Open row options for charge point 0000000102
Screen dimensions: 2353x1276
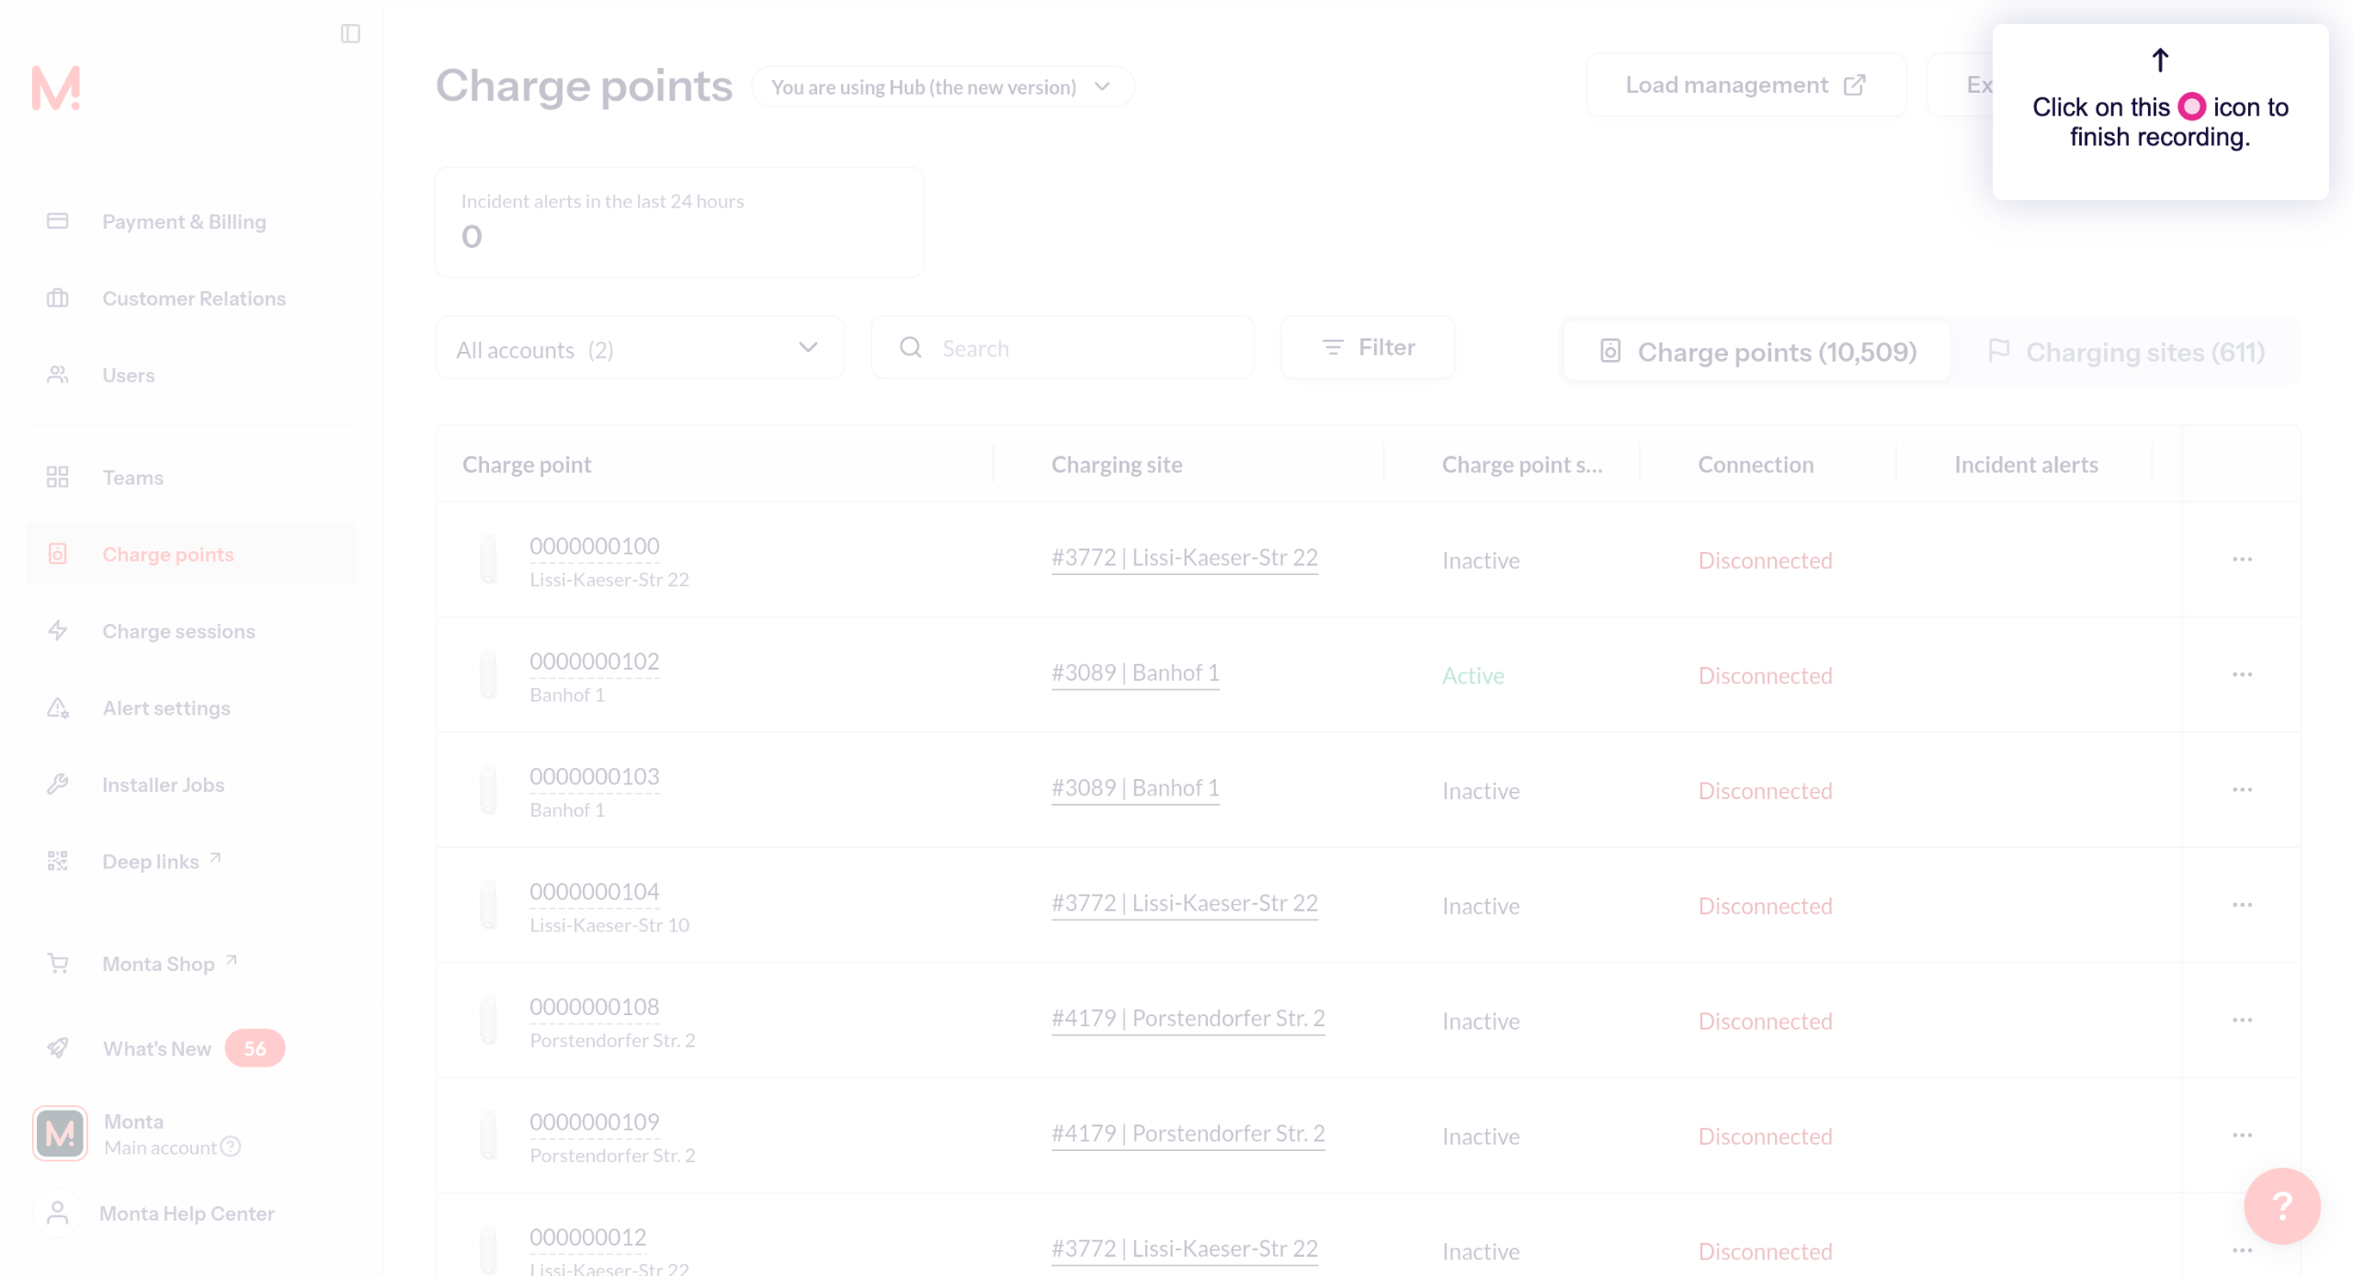(x=2242, y=674)
